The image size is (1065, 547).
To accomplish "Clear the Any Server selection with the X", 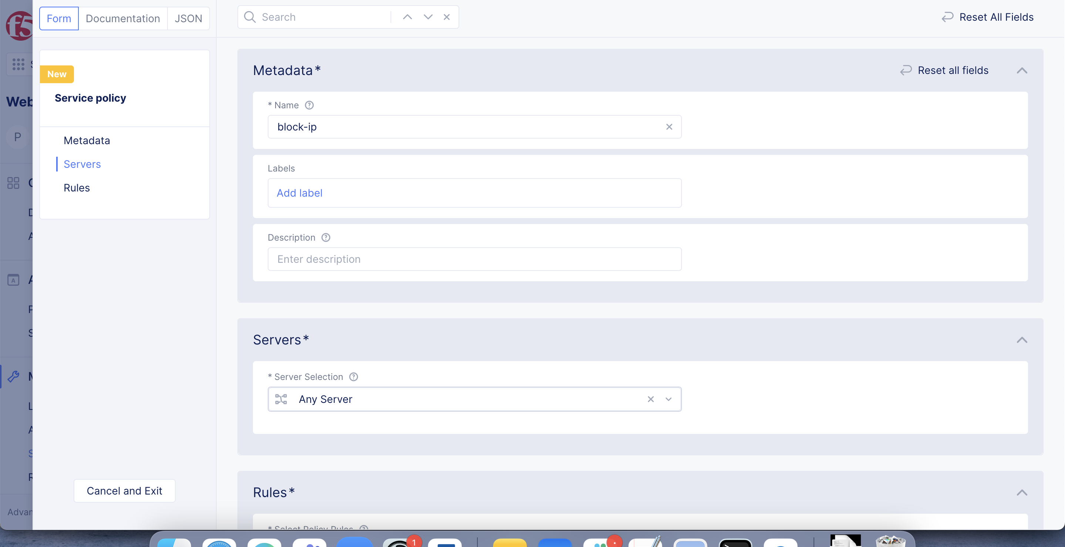I will coord(650,399).
